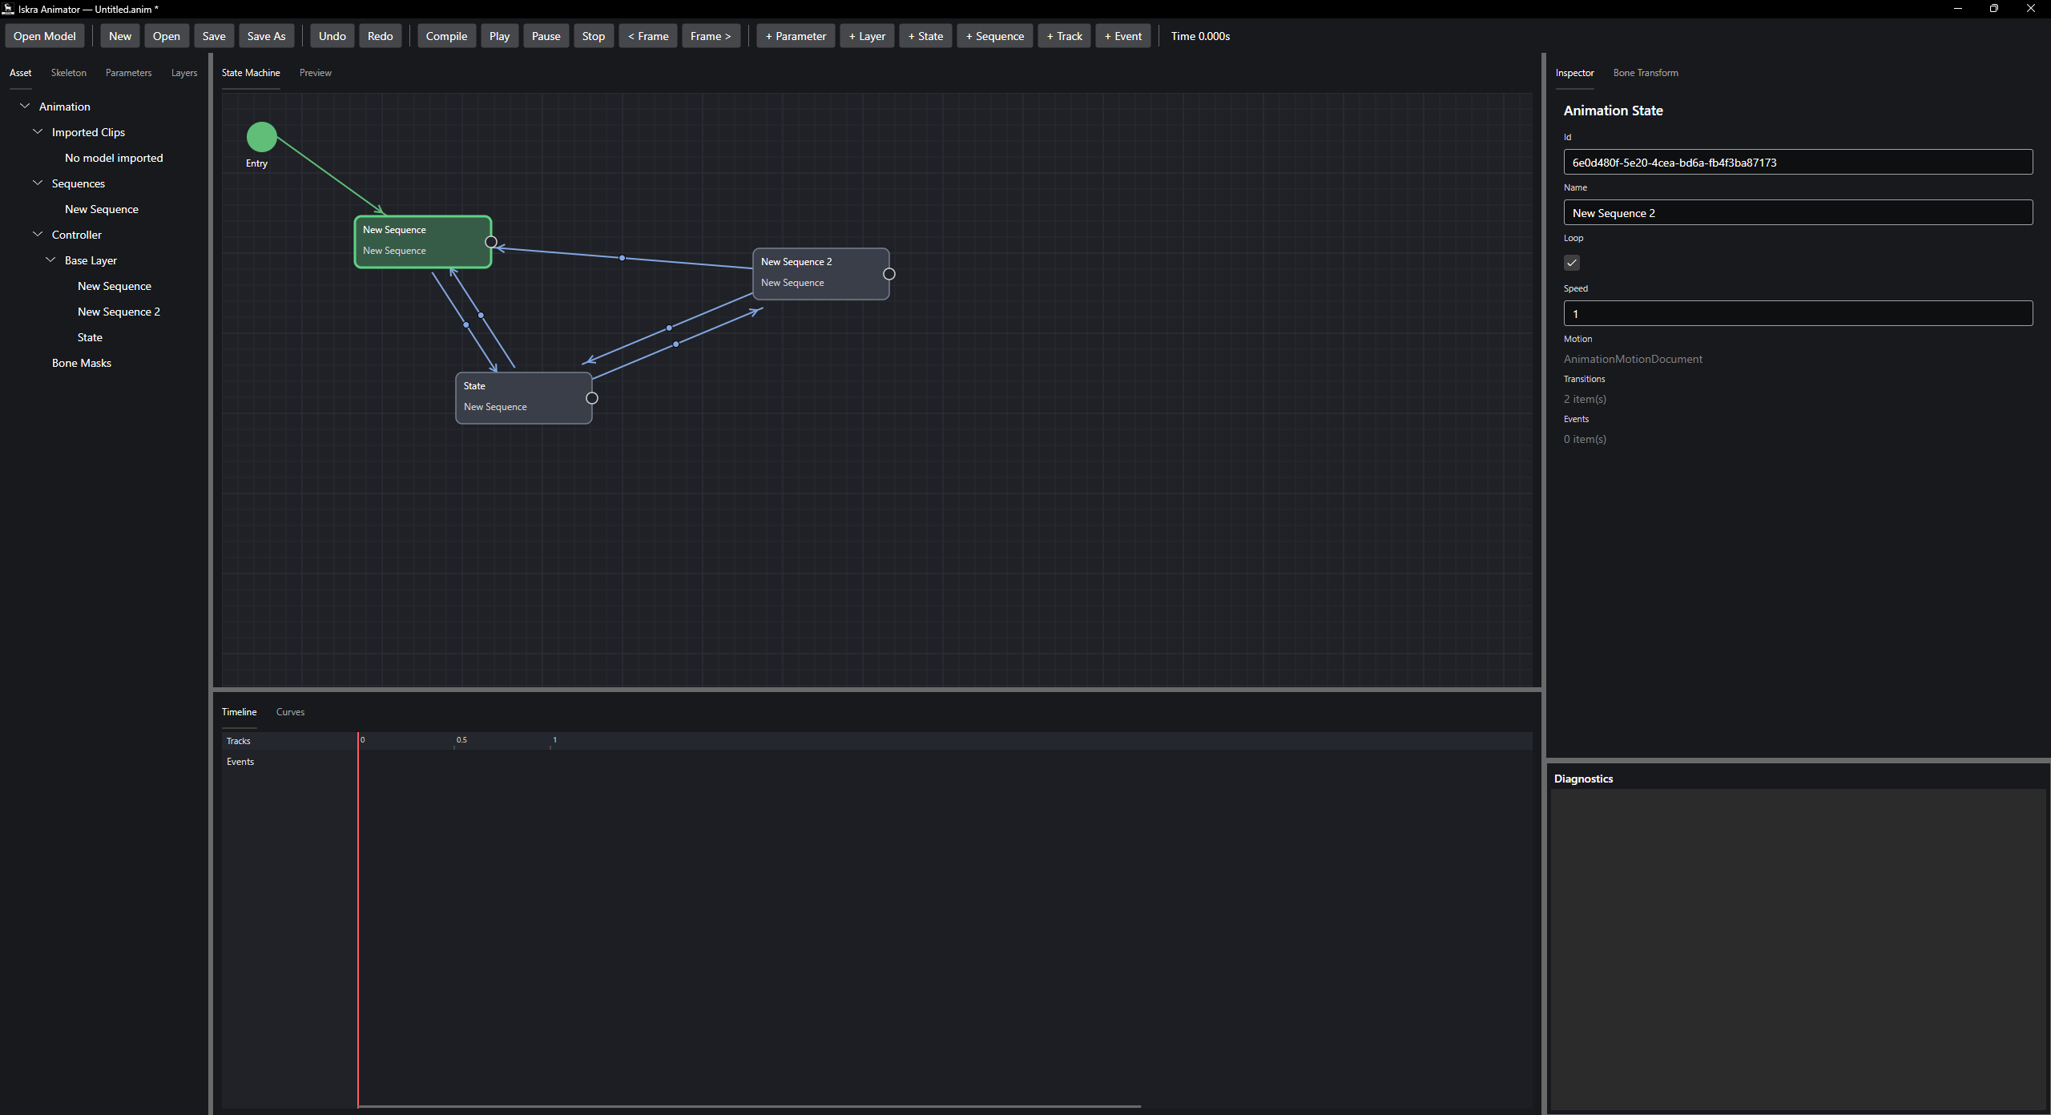Create a new file with New
This screenshot has height=1115, width=2051.
pyautogui.click(x=120, y=36)
